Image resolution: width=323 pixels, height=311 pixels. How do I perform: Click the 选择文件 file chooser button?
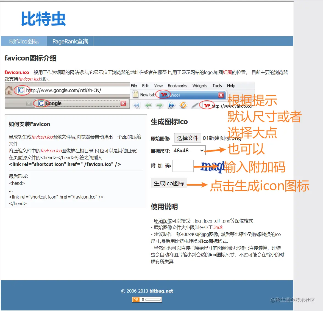click(188, 138)
